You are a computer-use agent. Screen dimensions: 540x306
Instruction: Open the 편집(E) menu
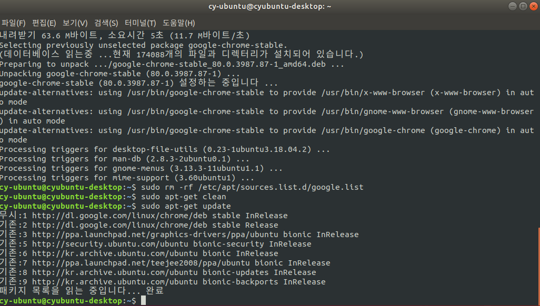(x=44, y=23)
